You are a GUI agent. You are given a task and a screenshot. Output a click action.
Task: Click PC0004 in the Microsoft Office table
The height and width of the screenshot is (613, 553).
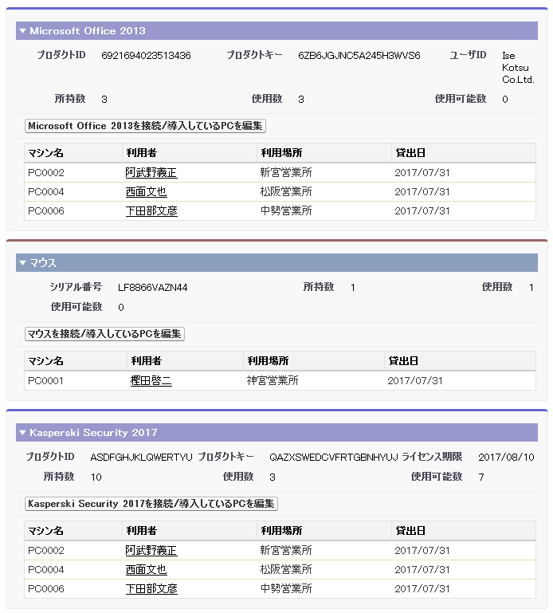46,191
